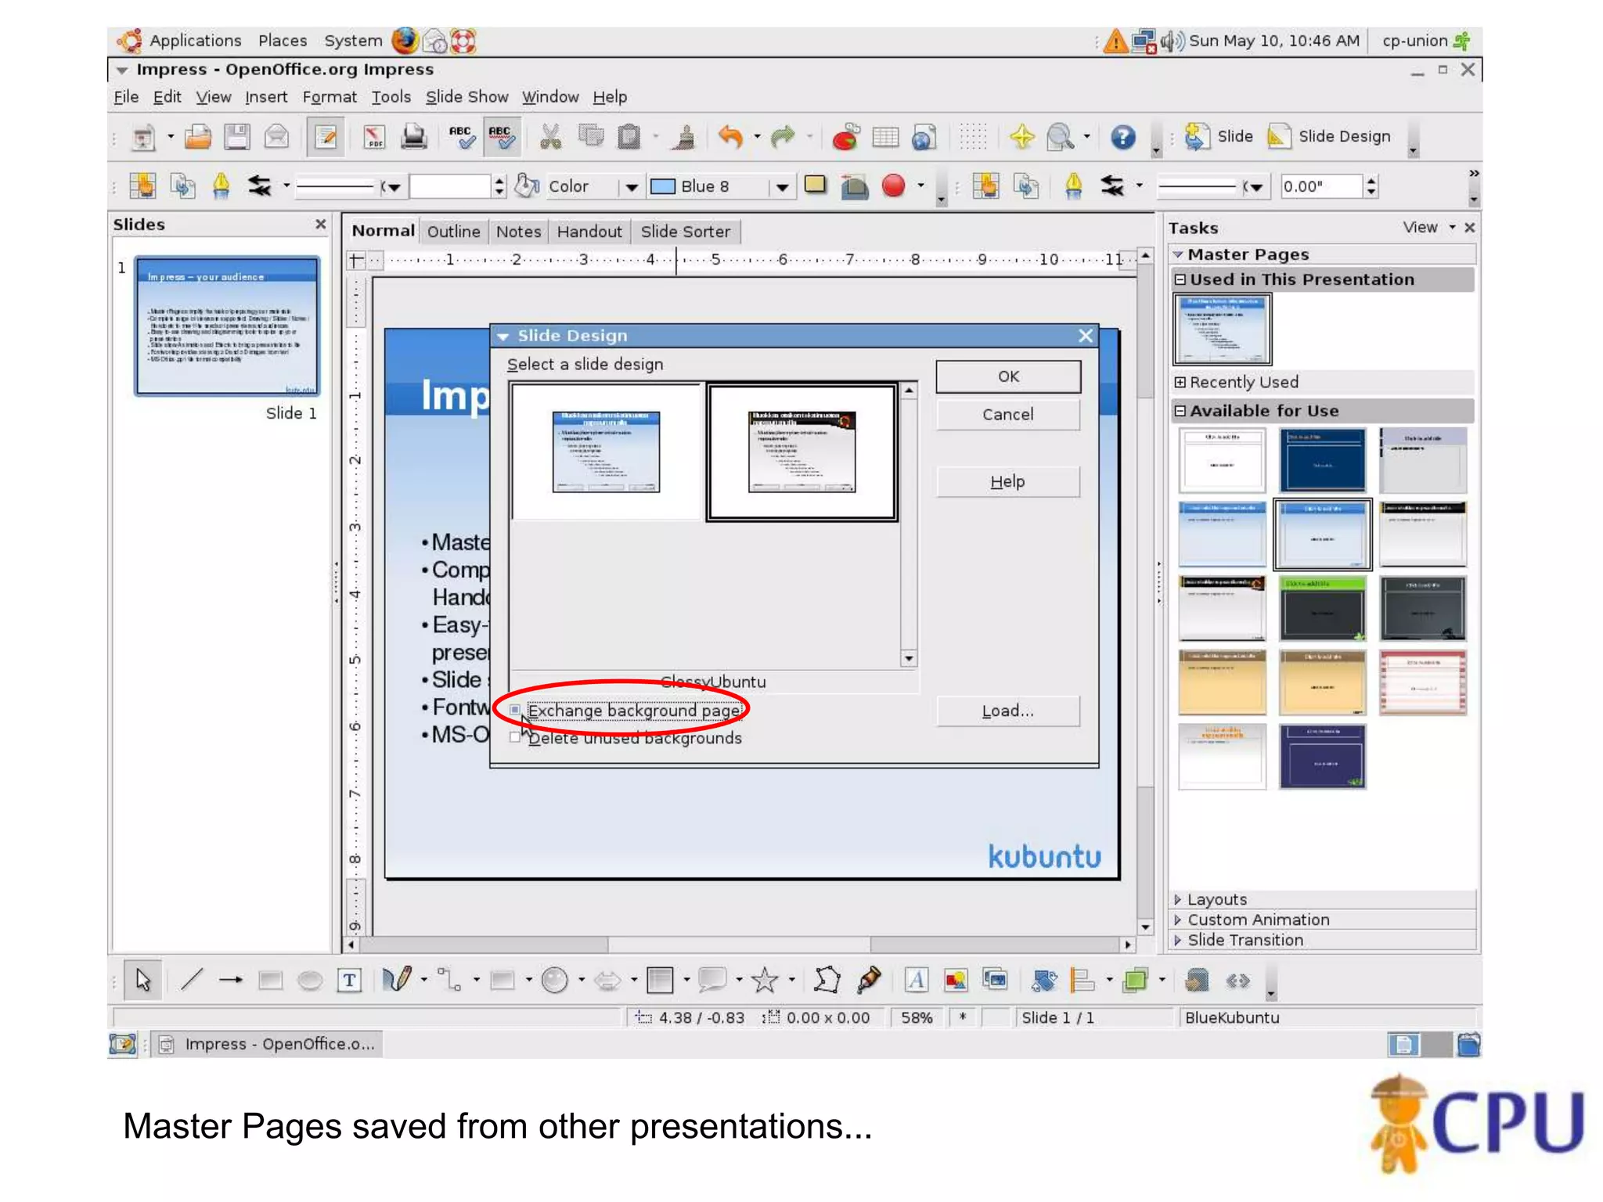Select the Line drawing tool

tap(192, 980)
